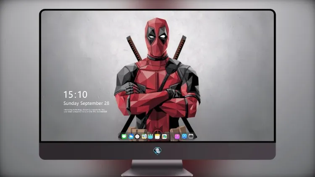Click the Sunday September 28 date text

(x=87, y=103)
